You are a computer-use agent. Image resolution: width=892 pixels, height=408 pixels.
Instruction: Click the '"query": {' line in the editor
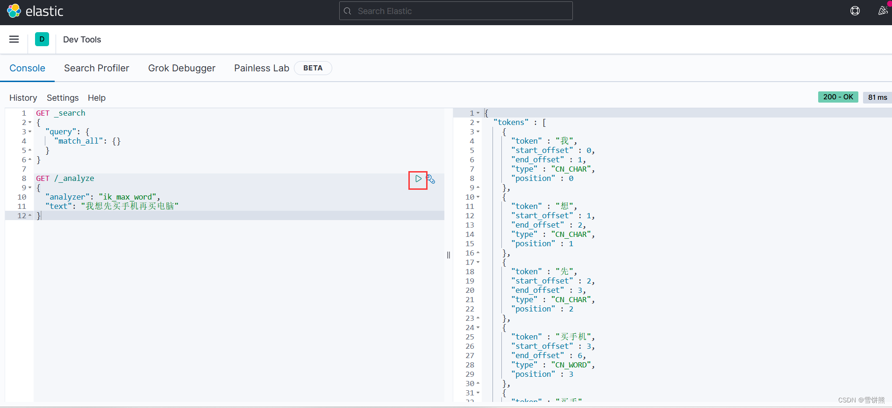point(67,132)
